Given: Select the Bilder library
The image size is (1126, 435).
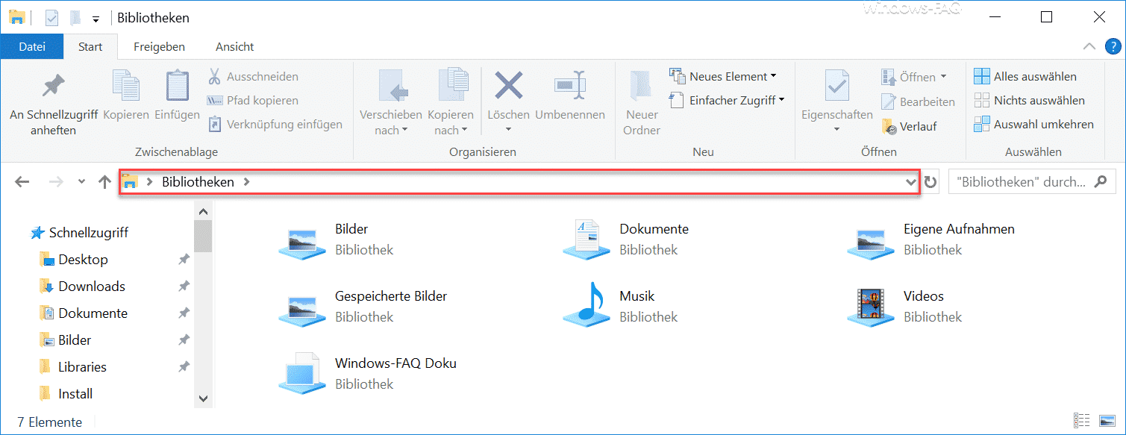Looking at the screenshot, I should click(x=336, y=240).
